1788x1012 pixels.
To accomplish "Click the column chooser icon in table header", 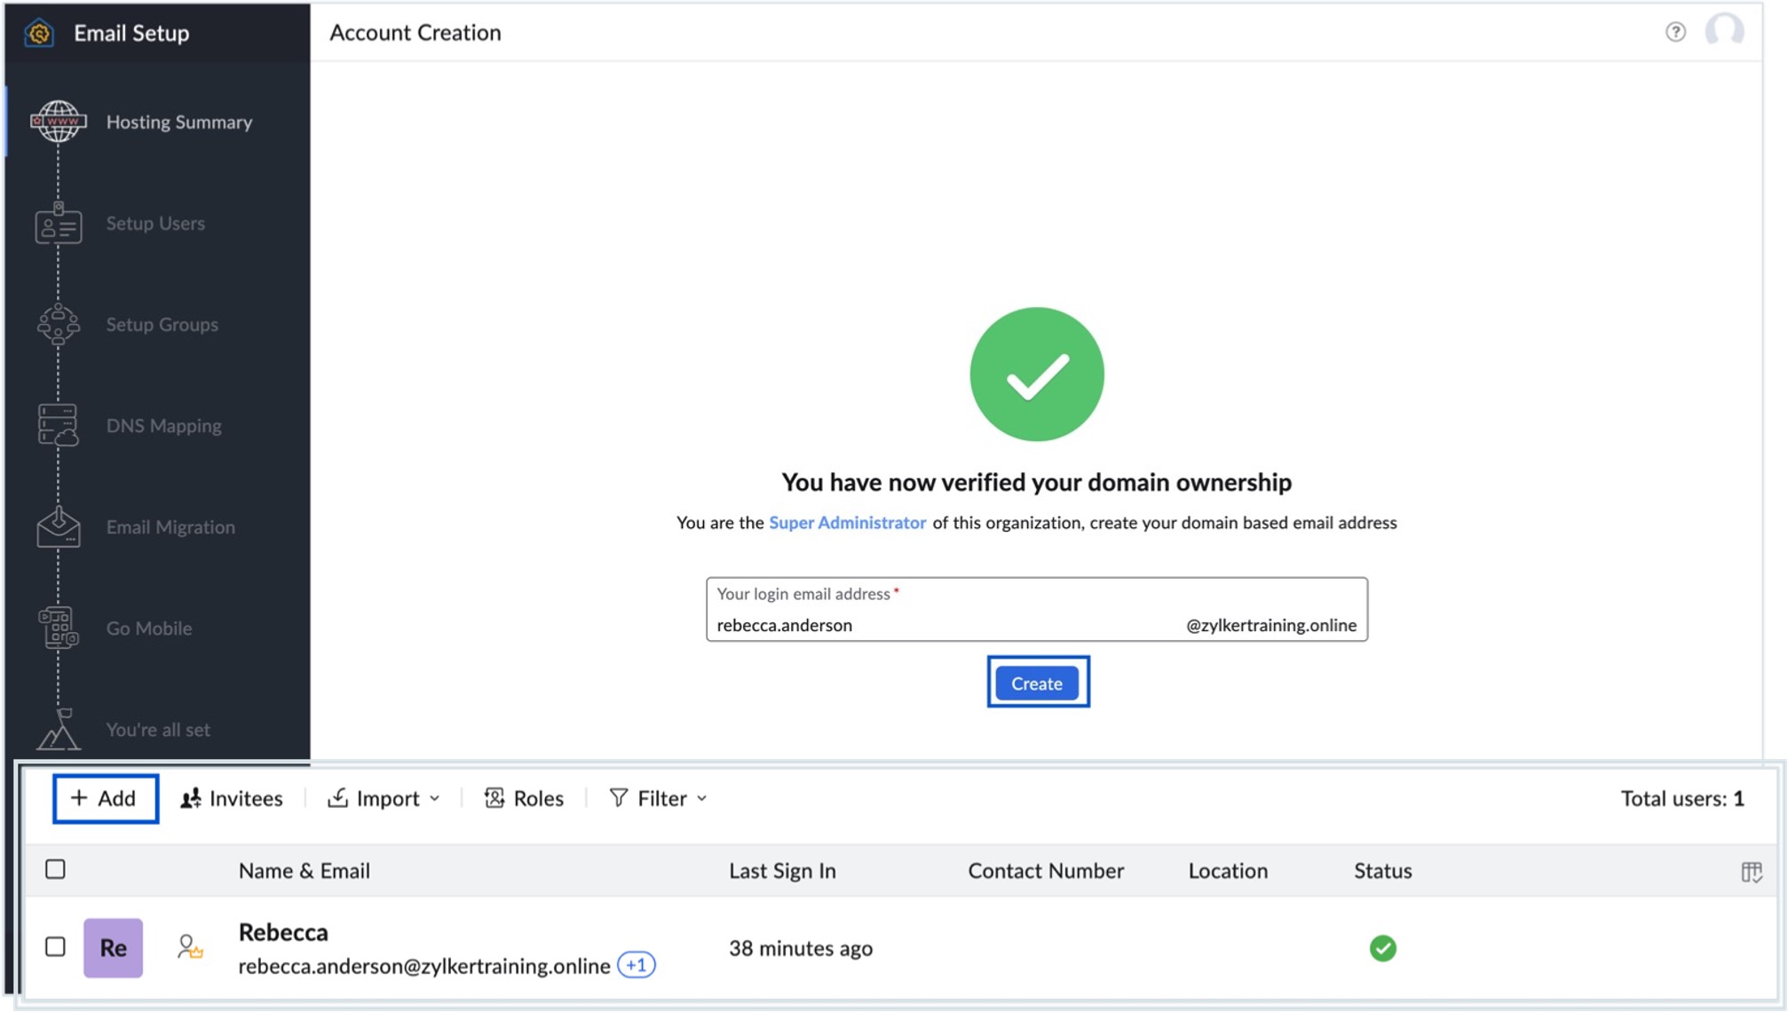I will (1752, 872).
